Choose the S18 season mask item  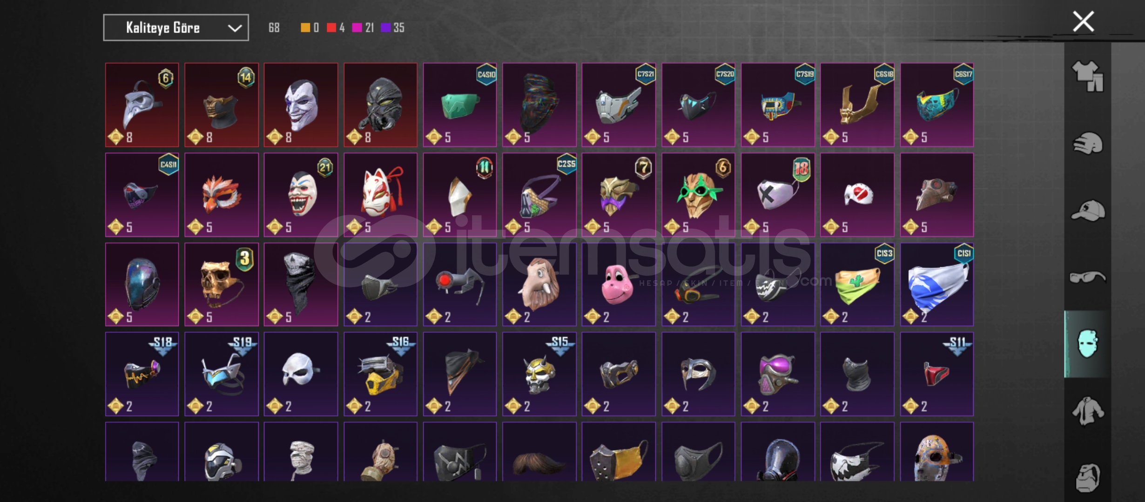tap(142, 374)
